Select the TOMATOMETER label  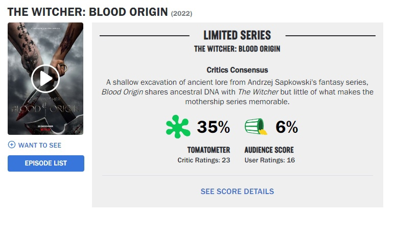pos(208,150)
